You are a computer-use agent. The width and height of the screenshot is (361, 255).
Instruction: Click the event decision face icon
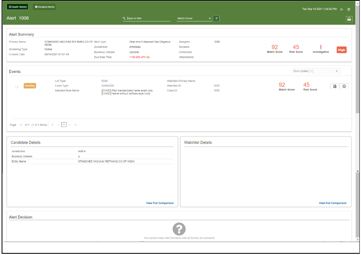click(x=344, y=86)
